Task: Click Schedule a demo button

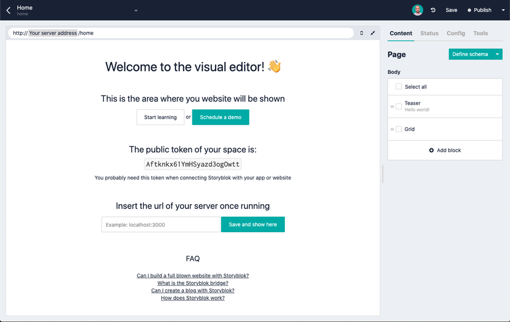Action: pos(220,117)
